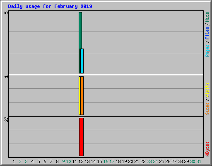The image size is (212, 166).
Task: Click the y-axis value 27
Action: pyautogui.click(x=6, y=119)
